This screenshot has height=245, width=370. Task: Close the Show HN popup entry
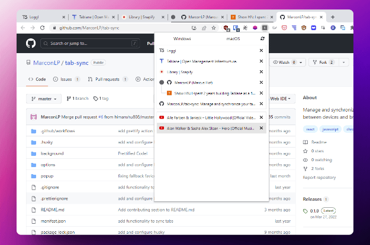click(x=261, y=93)
